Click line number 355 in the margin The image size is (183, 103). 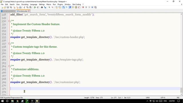point(4,37)
